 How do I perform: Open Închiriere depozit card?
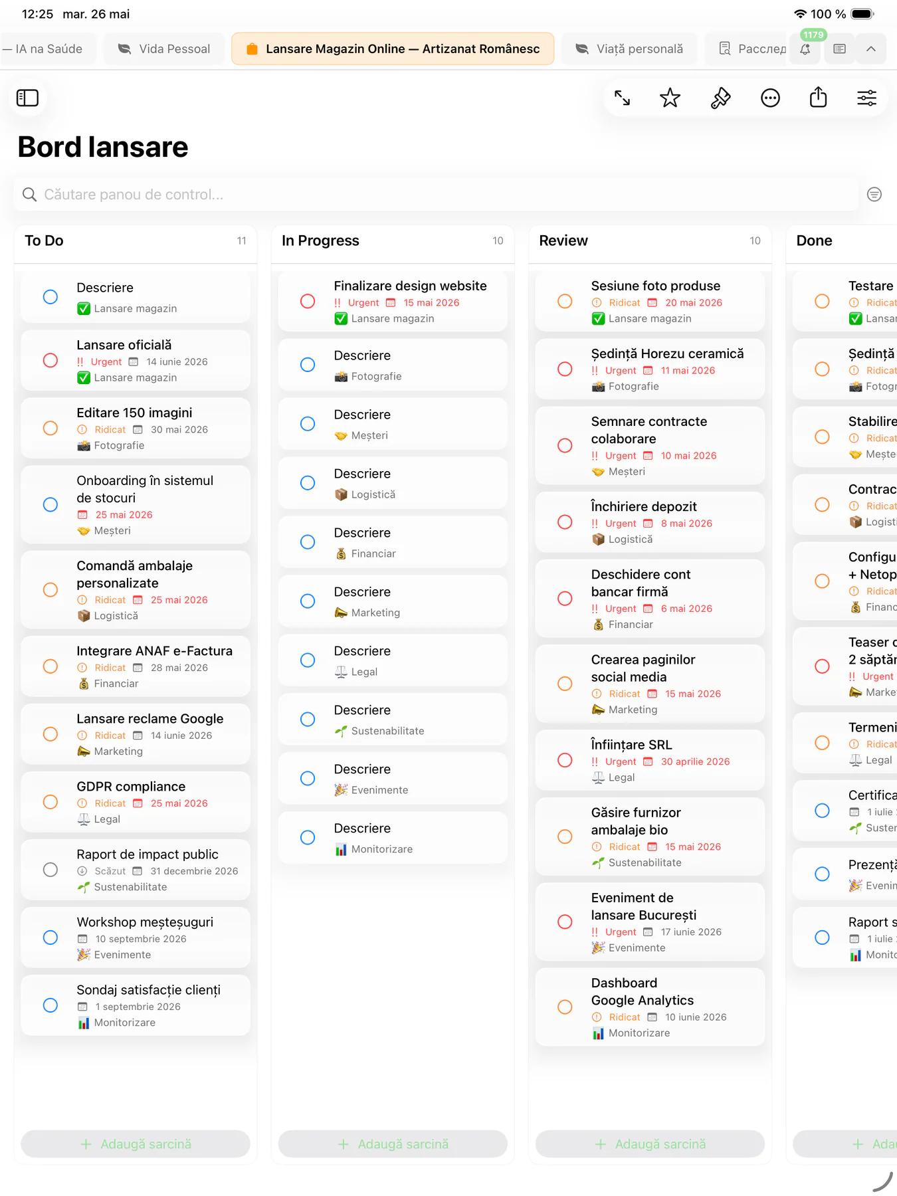[x=650, y=522]
